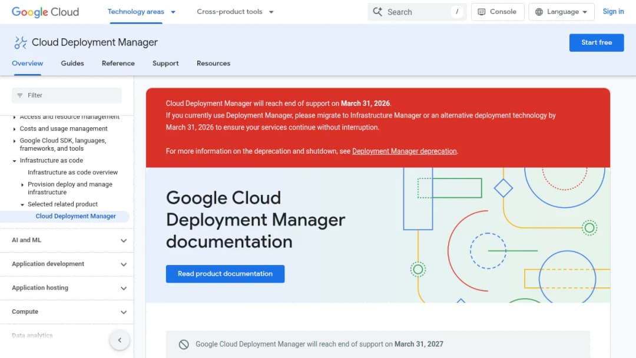This screenshot has width=636, height=358.
Task: Collapse the Selected related product node
Action: [x=22, y=204]
